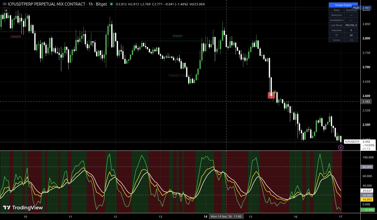377x220 pixels.
Task: Click date 15 on the time axis
Action: tap(251, 217)
